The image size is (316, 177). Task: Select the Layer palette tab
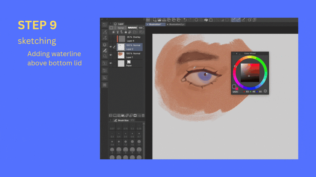point(119,24)
